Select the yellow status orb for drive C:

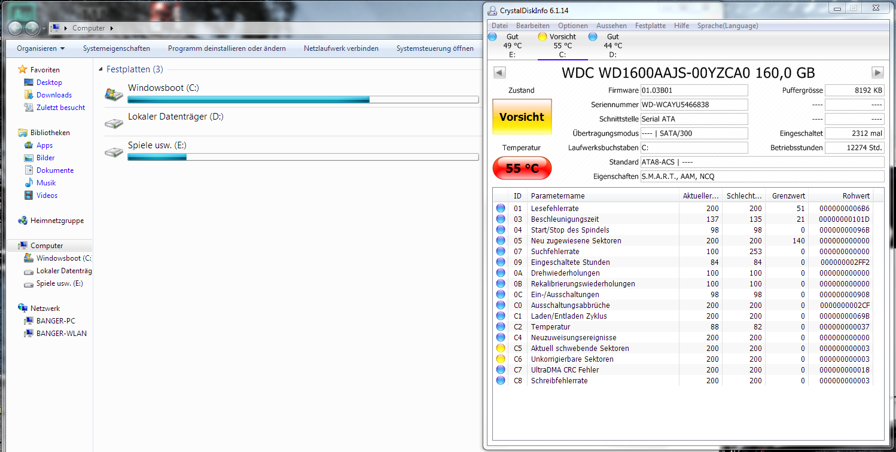543,36
